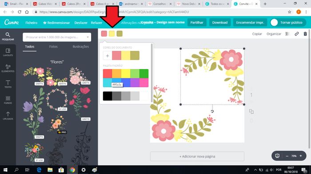Open the Pesquisar search sidebar icon

(8, 37)
